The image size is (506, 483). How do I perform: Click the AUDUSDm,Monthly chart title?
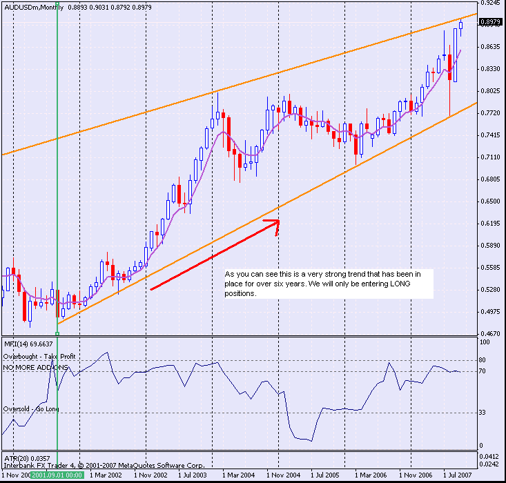[34, 7]
